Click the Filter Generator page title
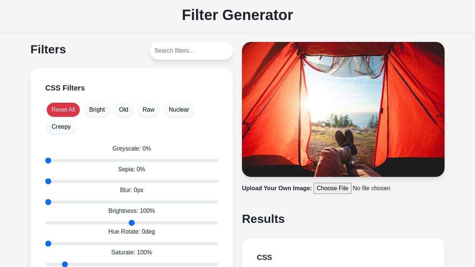 [x=237, y=15]
